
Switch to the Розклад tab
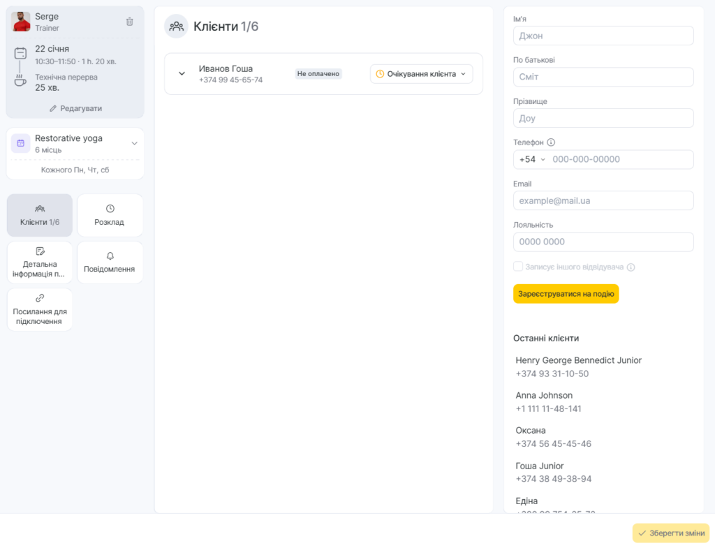click(110, 215)
